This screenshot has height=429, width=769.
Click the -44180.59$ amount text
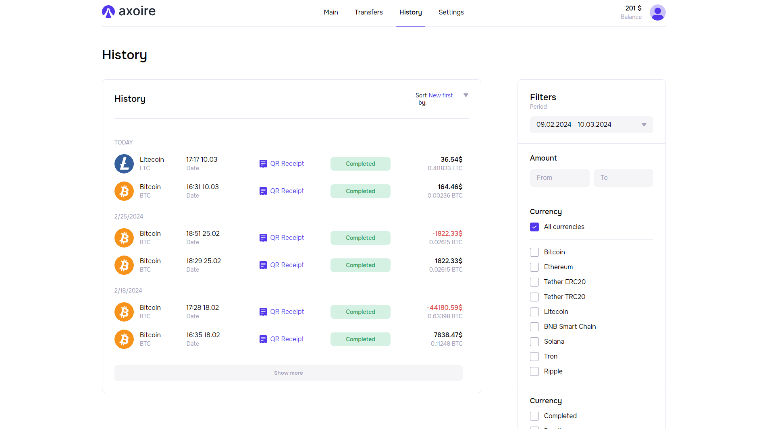(x=445, y=308)
